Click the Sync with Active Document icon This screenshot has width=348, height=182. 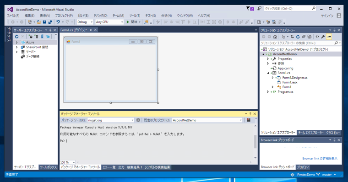click(292, 37)
